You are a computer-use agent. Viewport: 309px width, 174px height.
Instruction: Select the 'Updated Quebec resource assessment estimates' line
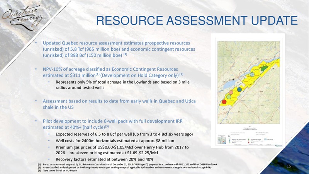tap(117, 43)
